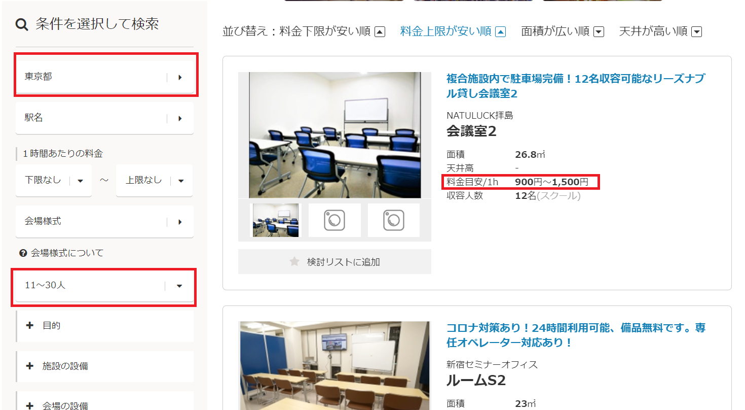Click the up arrow icon next to 料金上限が安い順
Viewport: 745px width, 410px height.
click(500, 32)
